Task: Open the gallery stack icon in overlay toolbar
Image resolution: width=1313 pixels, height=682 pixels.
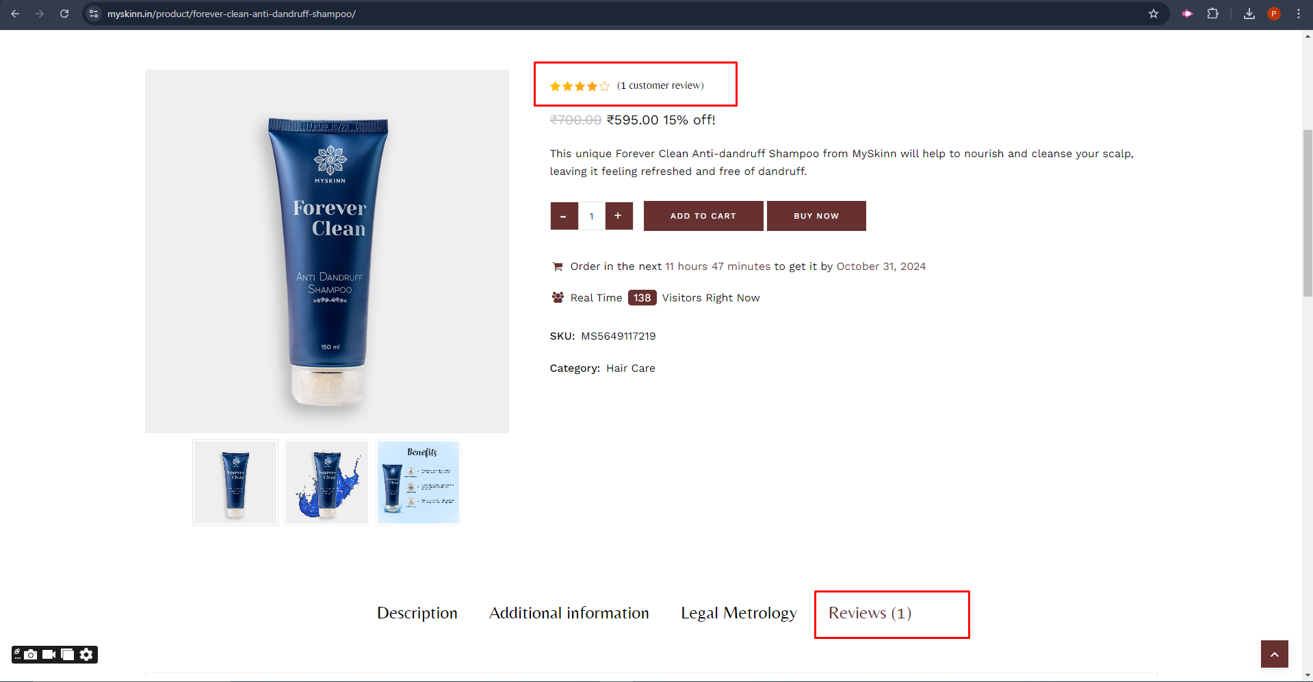Action: pyautogui.click(x=67, y=655)
